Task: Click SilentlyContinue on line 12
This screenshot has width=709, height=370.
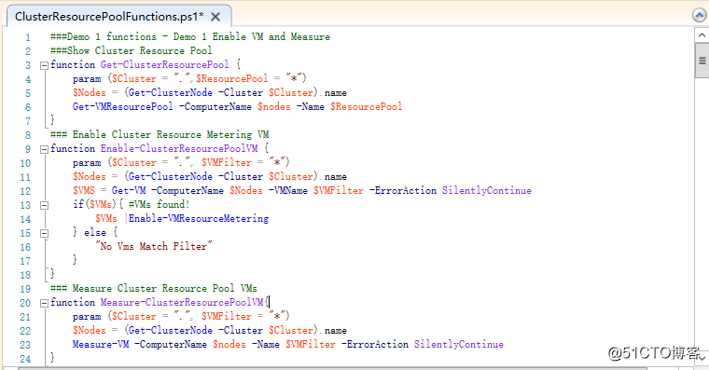Action: coord(487,191)
